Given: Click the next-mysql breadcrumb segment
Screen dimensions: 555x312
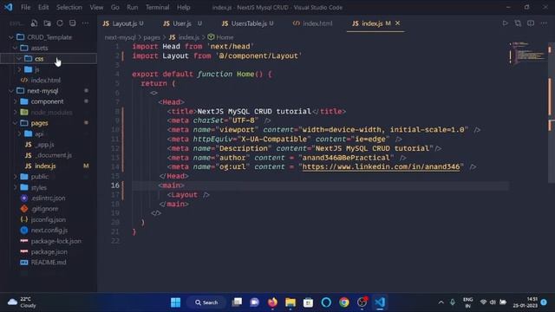Looking at the screenshot, I should pos(120,37).
